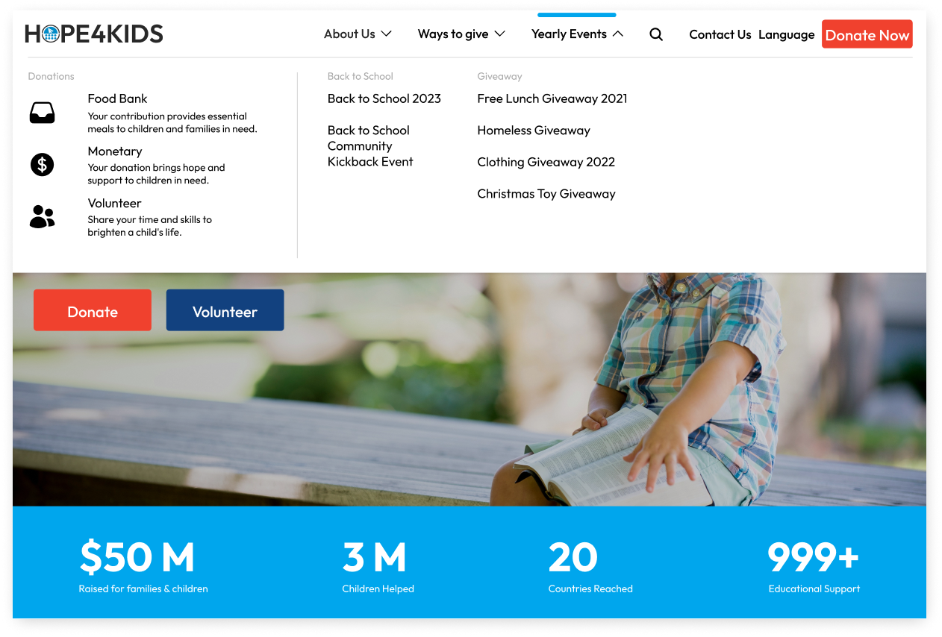Screen dimensions: 942x637
Task: Click the Hope4Kids logo
Action: [x=93, y=34]
